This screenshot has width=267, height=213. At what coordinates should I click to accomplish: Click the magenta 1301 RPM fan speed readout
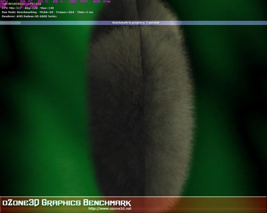(x=78, y=2)
